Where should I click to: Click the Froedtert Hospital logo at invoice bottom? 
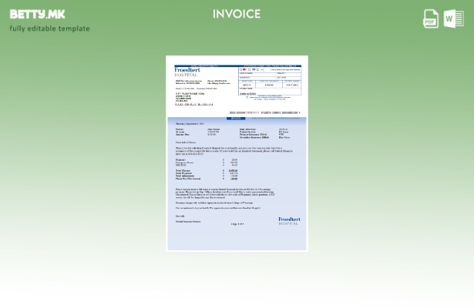click(289, 220)
